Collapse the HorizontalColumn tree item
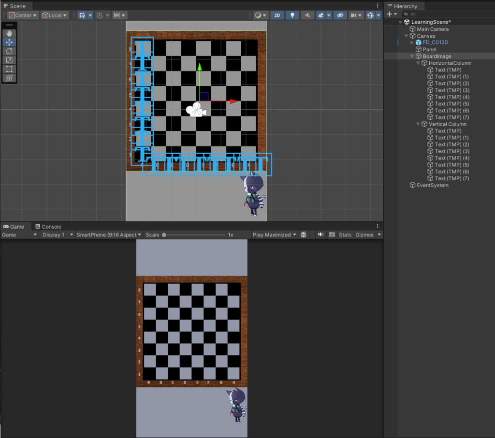 [x=418, y=63]
